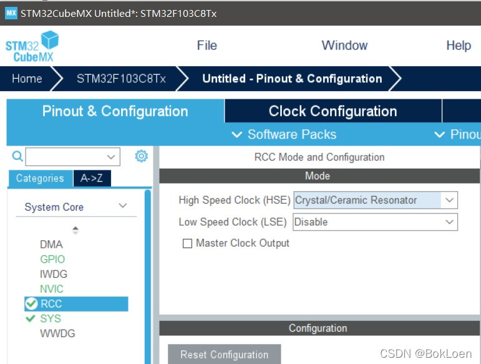Select NVIC in System Core list
Image resolution: width=481 pixels, height=364 pixels.
coord(52,289)
